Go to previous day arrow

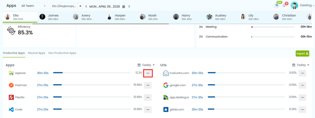click(86, 7)
